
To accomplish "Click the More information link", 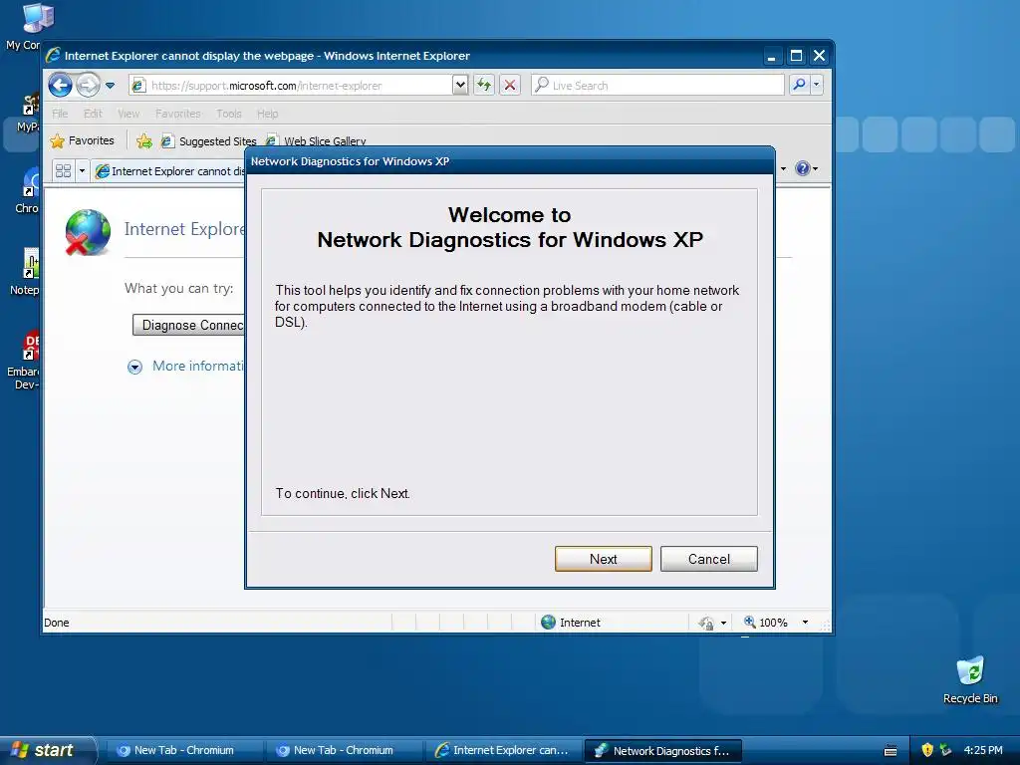I will [198, 366].
